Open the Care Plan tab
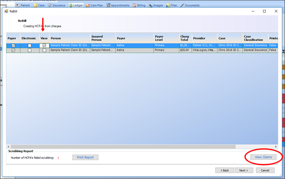This screenshot has width=285, height=179. pos(95,5)
